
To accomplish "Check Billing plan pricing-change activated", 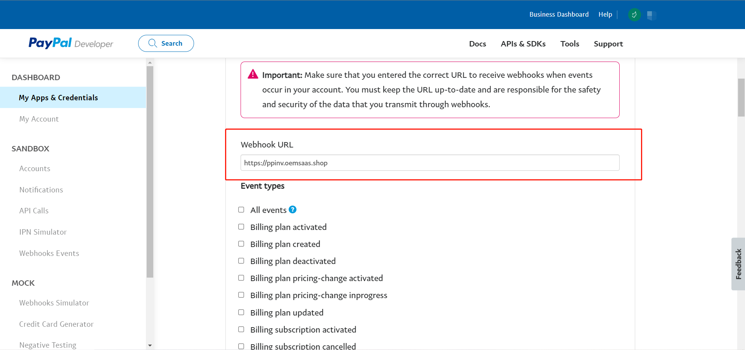I will [x=241, y=278].
